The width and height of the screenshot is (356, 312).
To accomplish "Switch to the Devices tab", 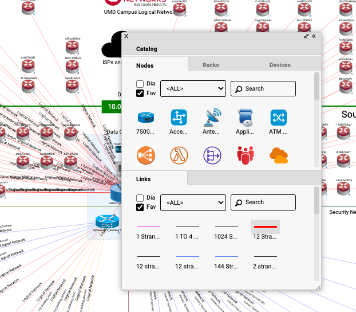I will click(280, 65).
